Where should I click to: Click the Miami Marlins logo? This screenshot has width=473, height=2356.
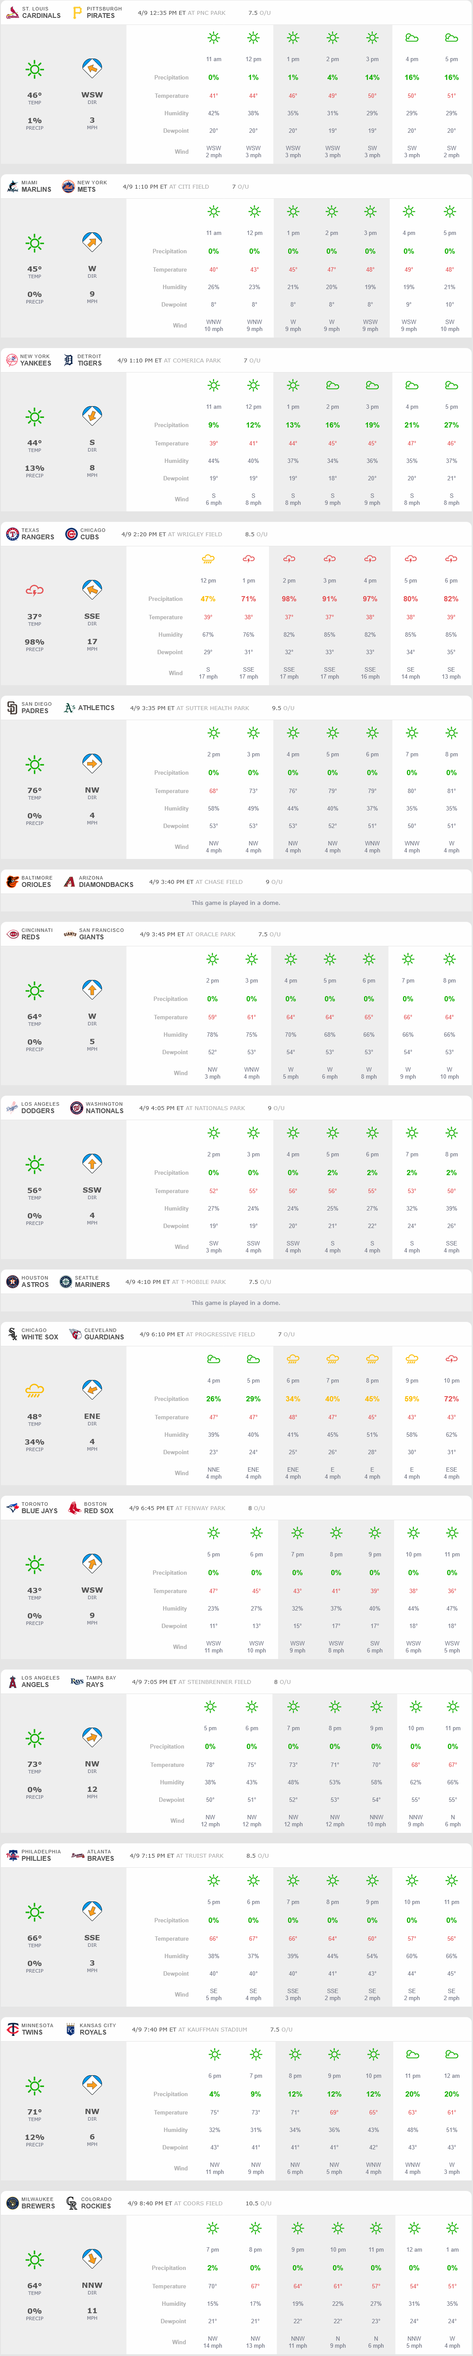tap(12, 186)
